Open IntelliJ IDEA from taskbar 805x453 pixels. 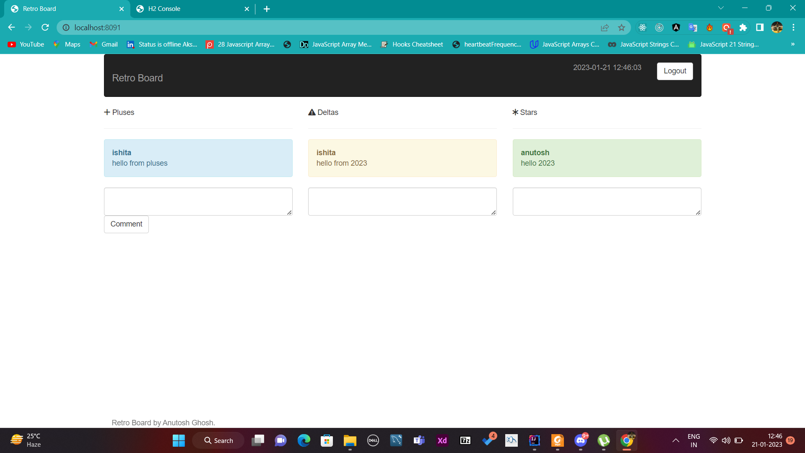tap(534, 440)
